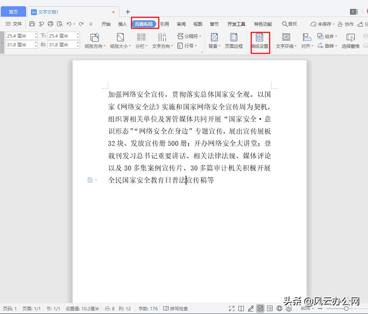Open the 背景 page background tool
The width and height of the screenshot is (368, 314).
coord(214,41)
